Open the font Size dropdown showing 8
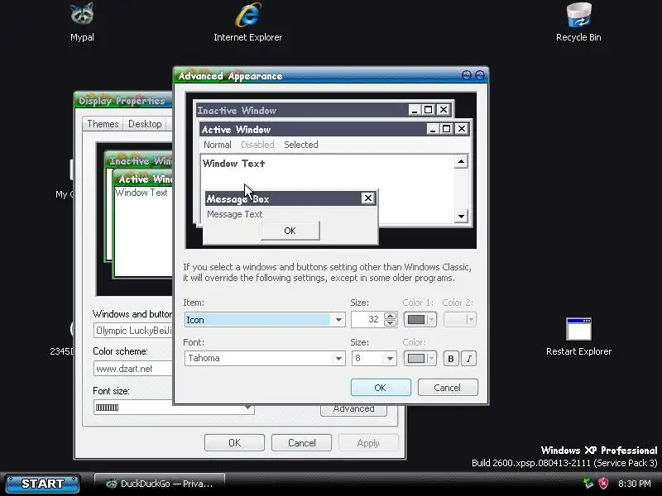 (374, 358)
